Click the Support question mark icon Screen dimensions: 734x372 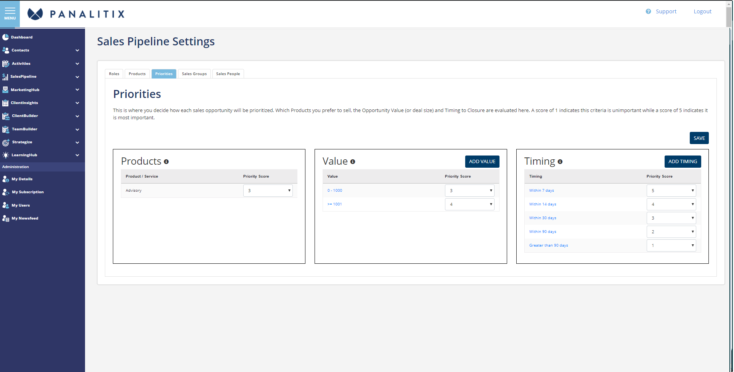tap(648, 11)
